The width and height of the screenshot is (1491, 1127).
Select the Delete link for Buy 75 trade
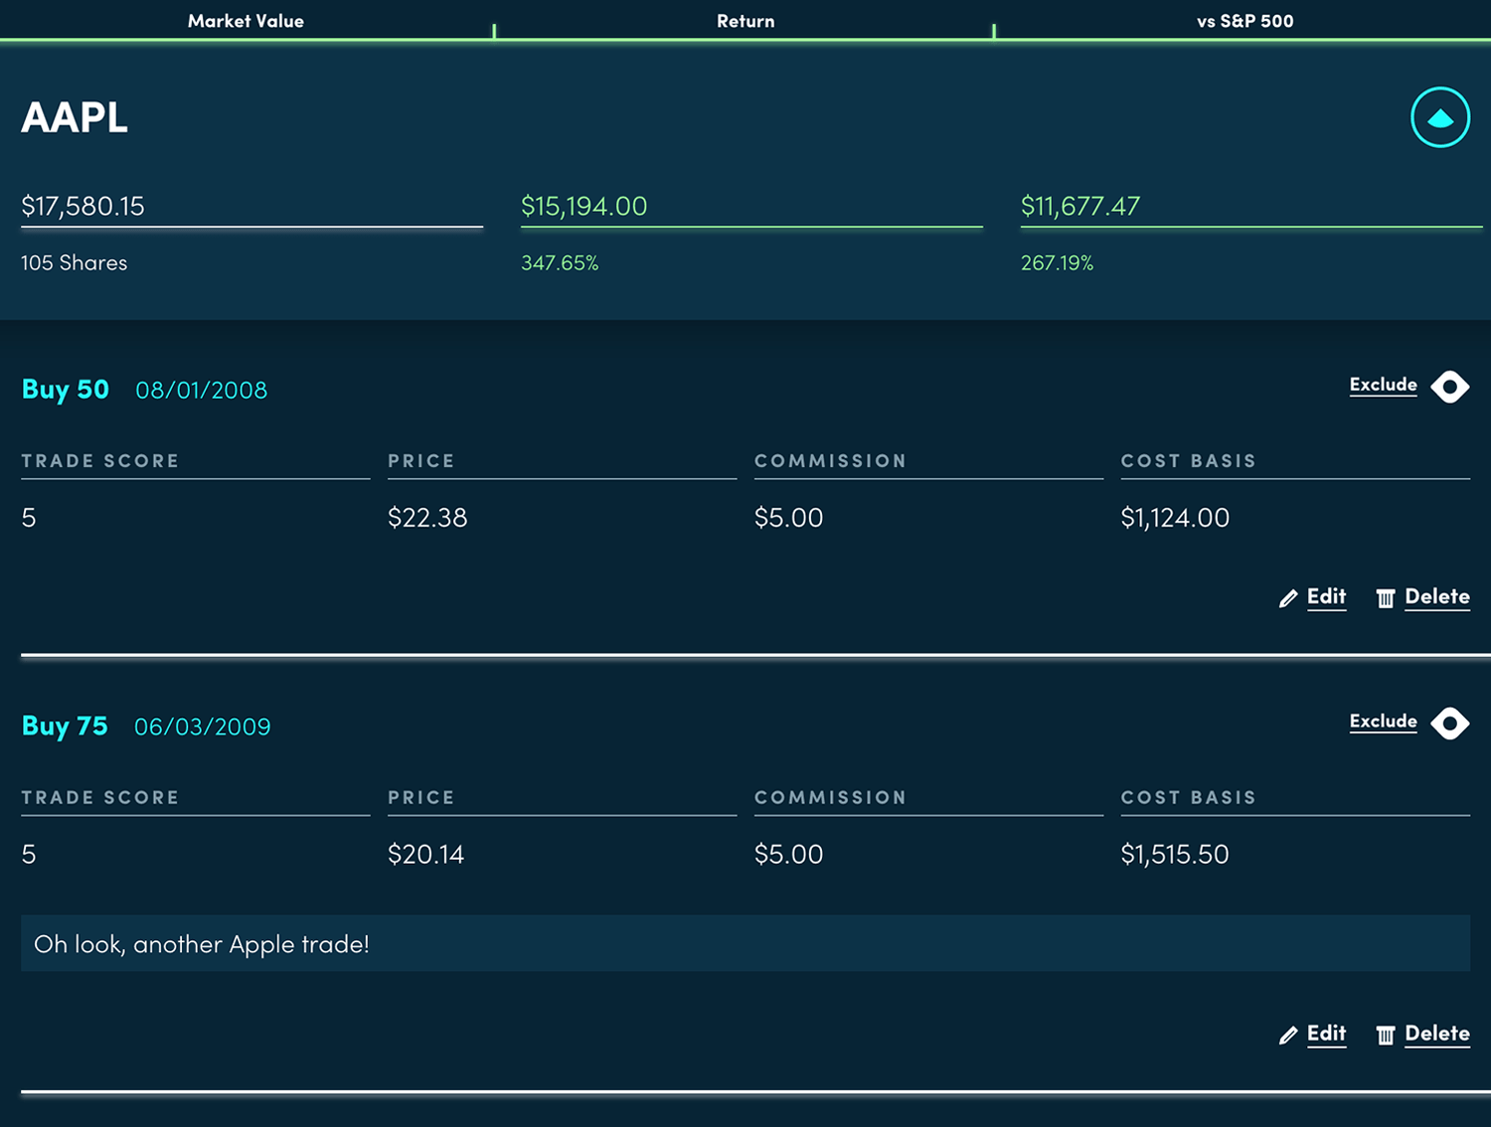pos(1437,1034)
